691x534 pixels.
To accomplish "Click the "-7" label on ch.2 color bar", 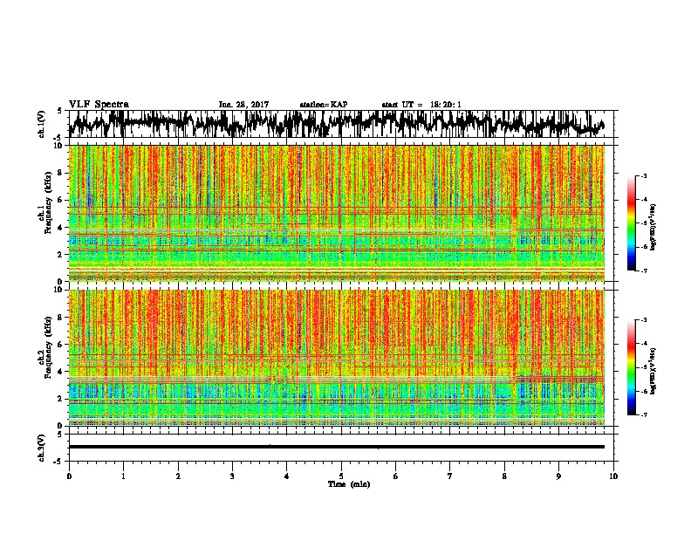I will point(643,414).
